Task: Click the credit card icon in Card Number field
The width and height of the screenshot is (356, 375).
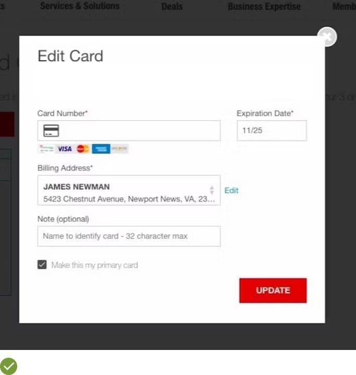Action: pos(51,130)
